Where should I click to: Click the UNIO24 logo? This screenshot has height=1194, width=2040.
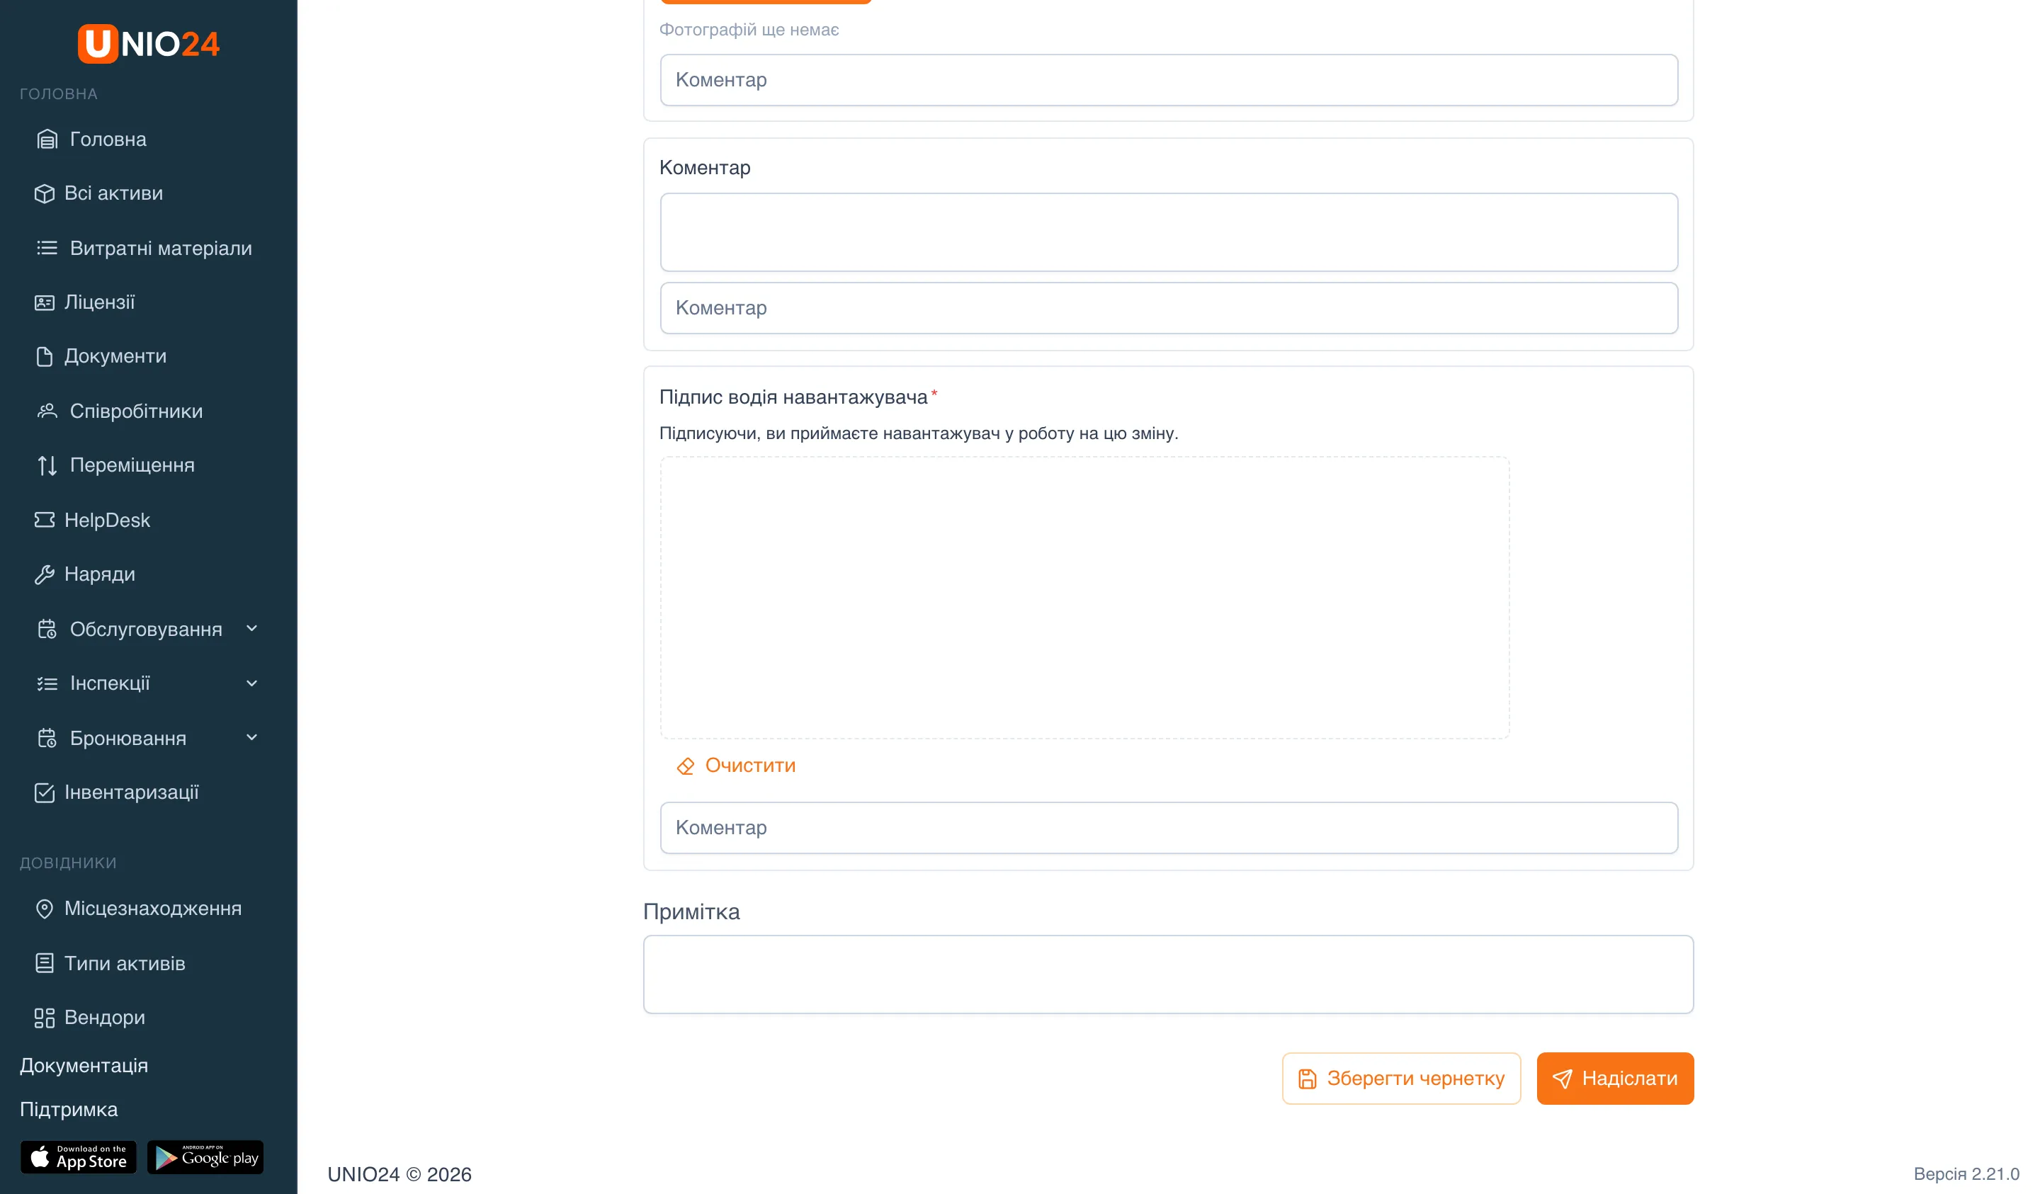coord(148,44)
